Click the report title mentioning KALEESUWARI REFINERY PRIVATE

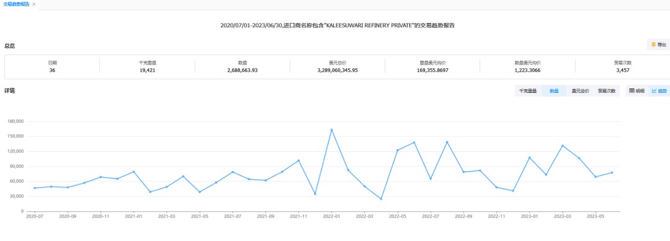click(337, 25)
